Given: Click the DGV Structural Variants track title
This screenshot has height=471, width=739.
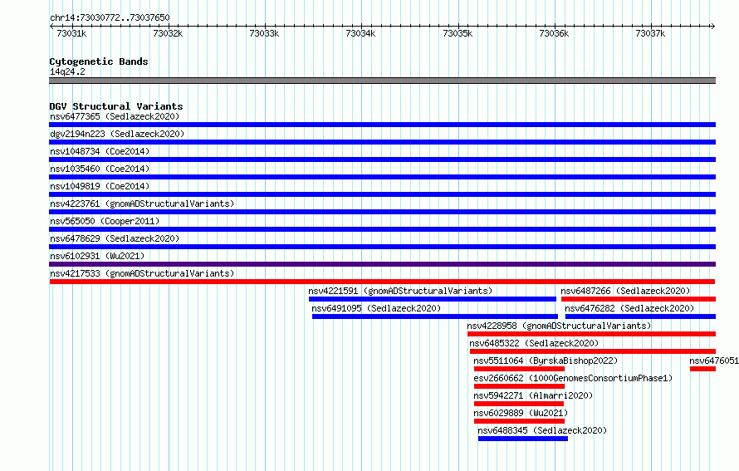Looking at the screenshot, I should click(x=116, y=106).
